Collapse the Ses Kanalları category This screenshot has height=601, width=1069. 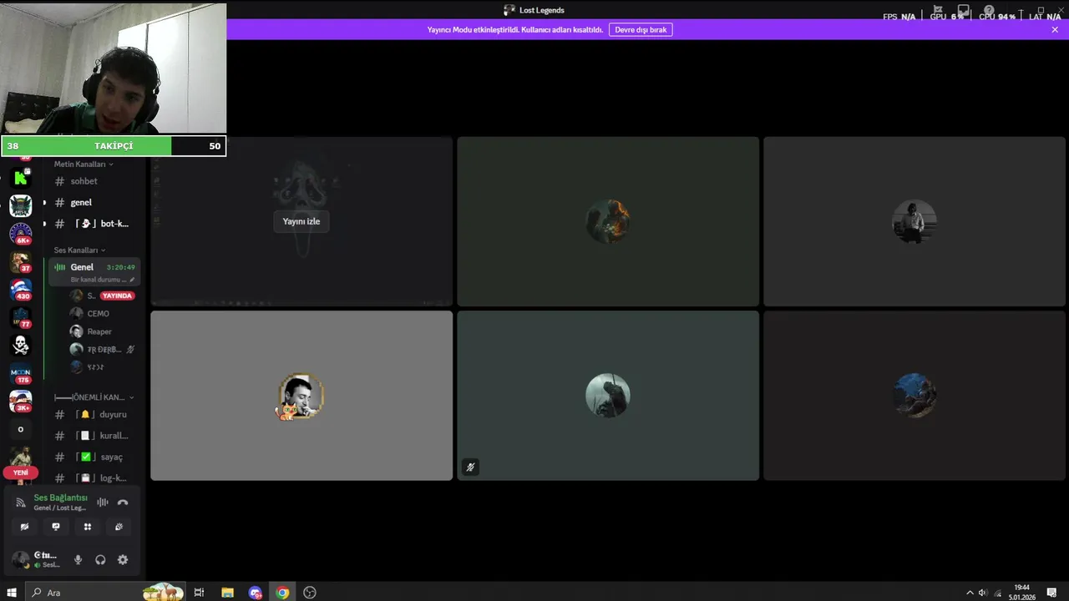(80, 250)
